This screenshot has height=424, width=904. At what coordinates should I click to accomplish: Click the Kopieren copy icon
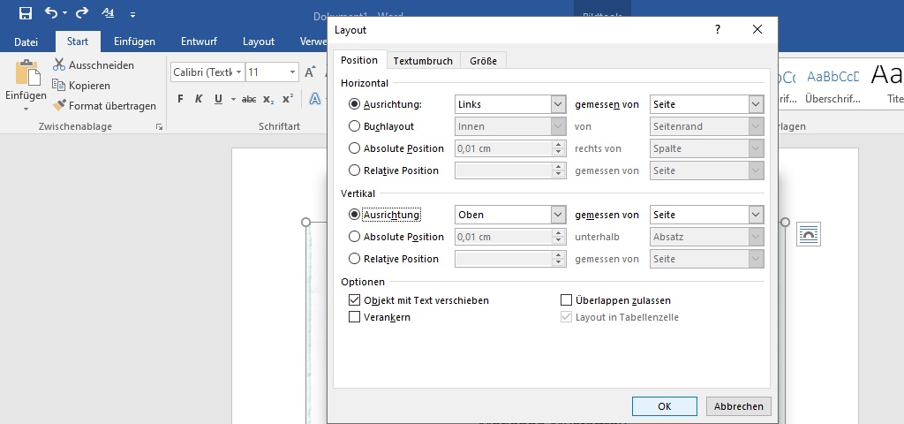point(59,86)
